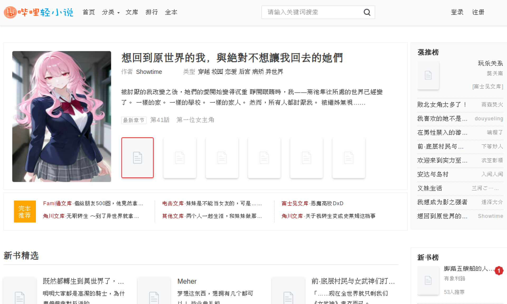507x304 pixels.
Task: Click author 雨森焚火 in ranking list
Action: 492,104
